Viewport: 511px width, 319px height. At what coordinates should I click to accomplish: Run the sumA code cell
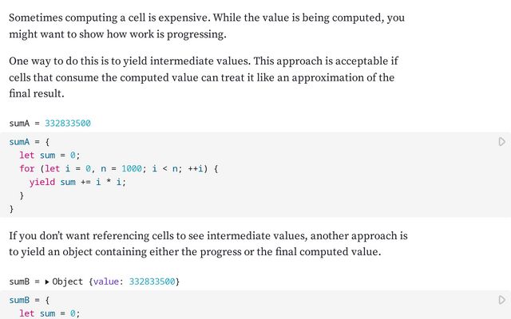tap(501, 142)
